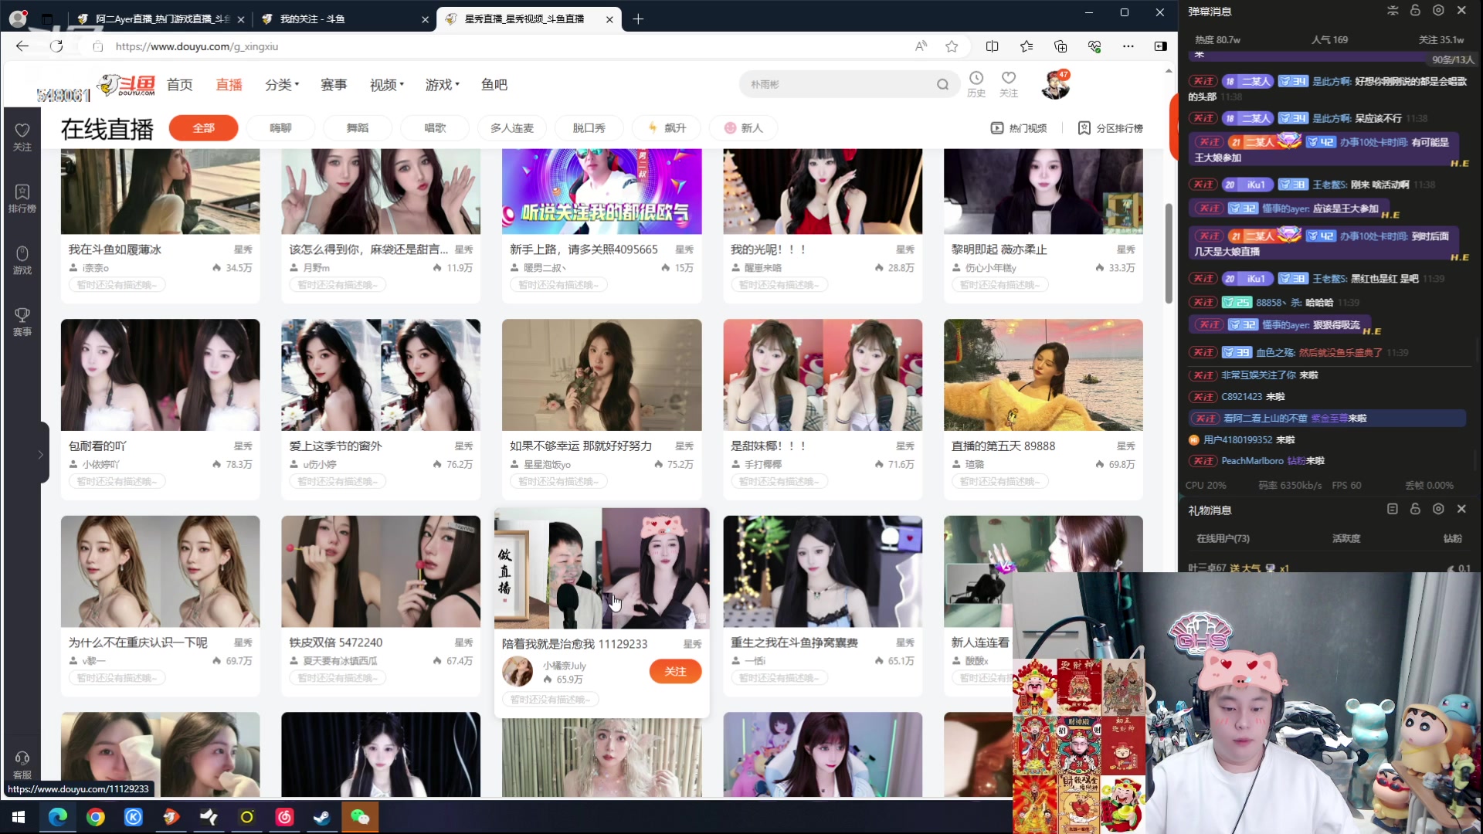This screenshot has height=834, width=1483.
Task: Expand the collapsed left sidebar arrow
Action: click(41, 454)
